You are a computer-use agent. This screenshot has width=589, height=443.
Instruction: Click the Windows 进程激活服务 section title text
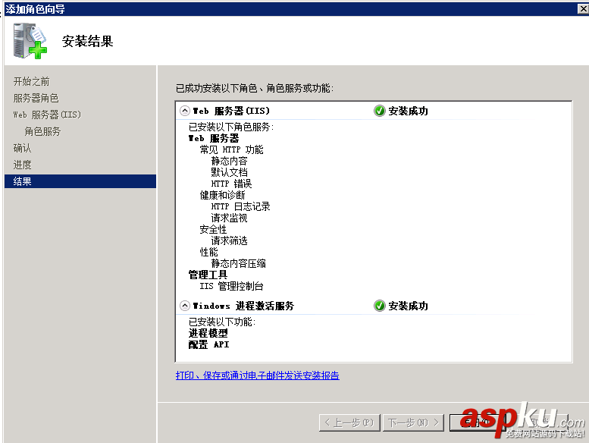pos(243,306)
